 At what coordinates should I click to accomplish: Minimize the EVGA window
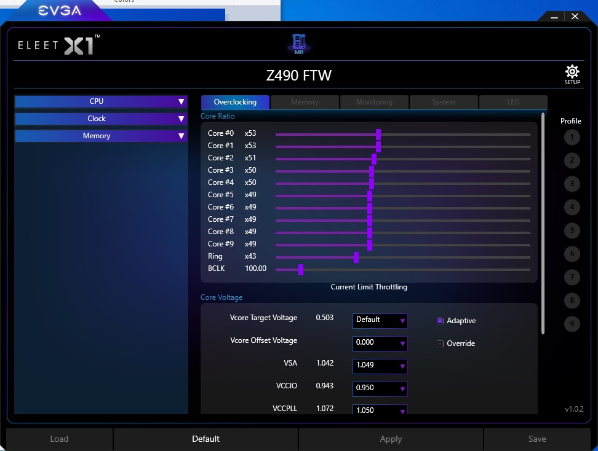[x=554, y=17]
